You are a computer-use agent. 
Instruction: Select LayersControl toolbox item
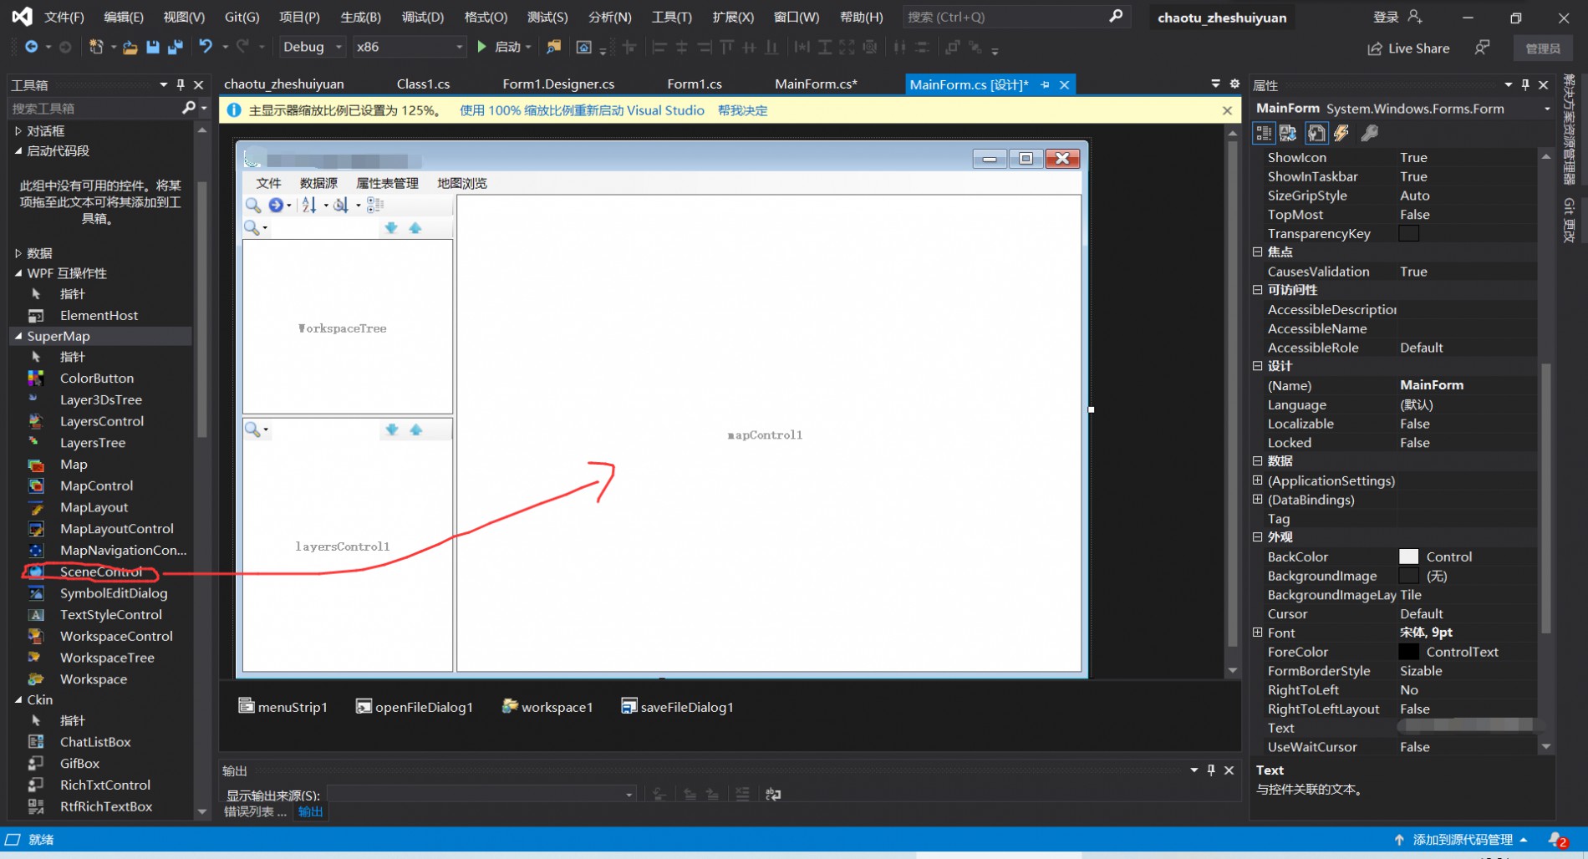tap(102, 421)
